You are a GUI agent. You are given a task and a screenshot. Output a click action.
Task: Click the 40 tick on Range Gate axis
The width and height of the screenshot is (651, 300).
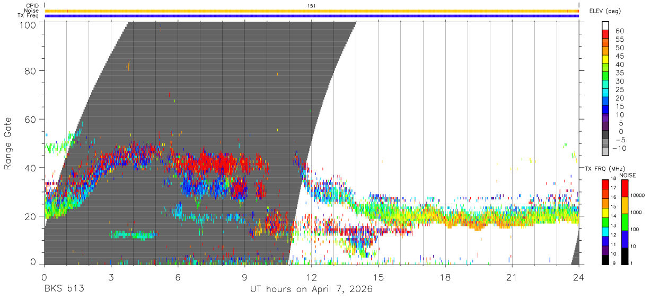click(30, 168)
